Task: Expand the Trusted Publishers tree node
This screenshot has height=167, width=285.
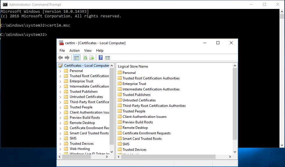Action: click(x=60, y=92)
